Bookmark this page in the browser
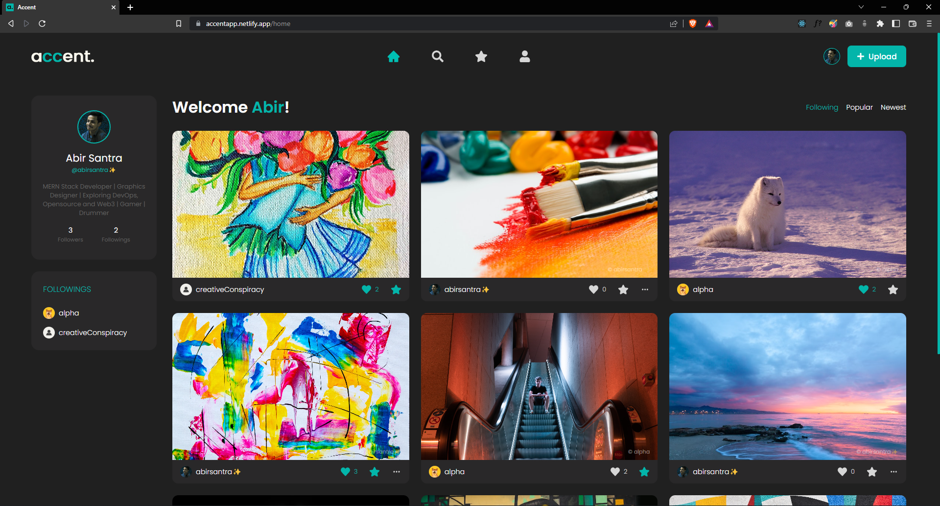 click(179, 24)
